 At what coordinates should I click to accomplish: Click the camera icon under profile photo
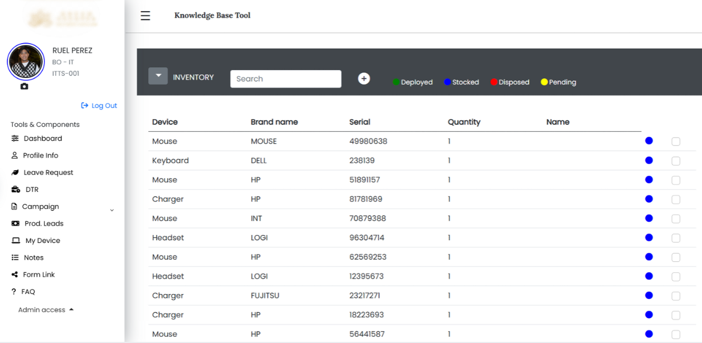coord(24,86)
